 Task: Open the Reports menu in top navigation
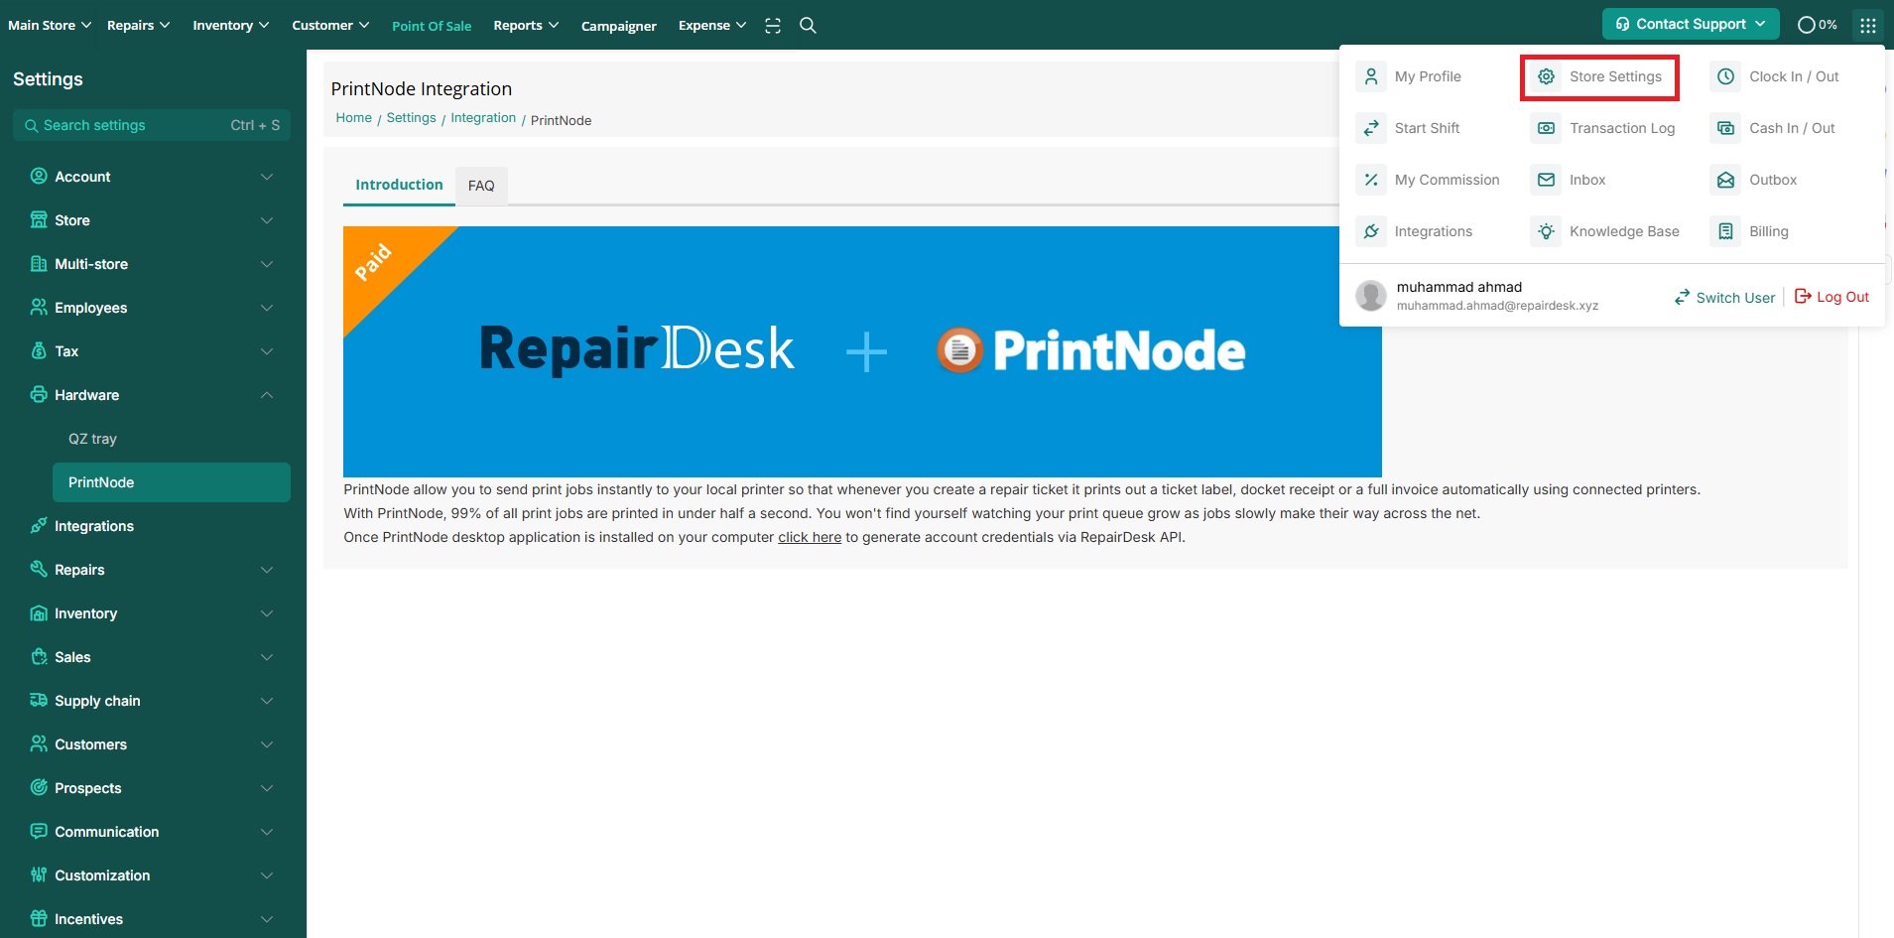[x=525, y=26]
